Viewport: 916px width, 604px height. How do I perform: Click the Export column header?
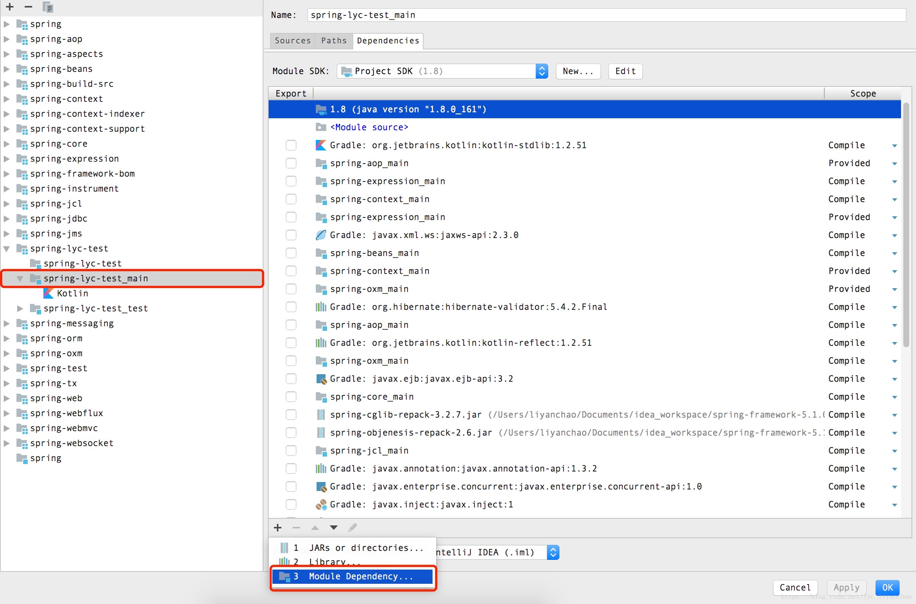[291, 94]
